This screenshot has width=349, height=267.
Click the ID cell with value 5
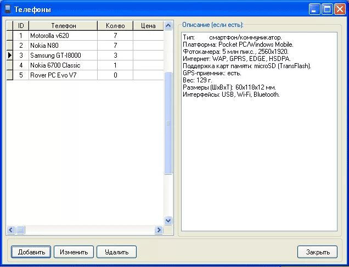[x=21, y=75]
